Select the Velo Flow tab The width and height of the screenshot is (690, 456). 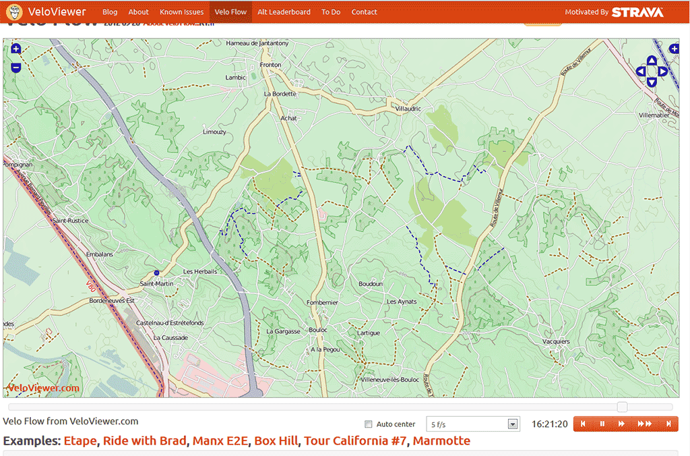(x=230, y=12)
